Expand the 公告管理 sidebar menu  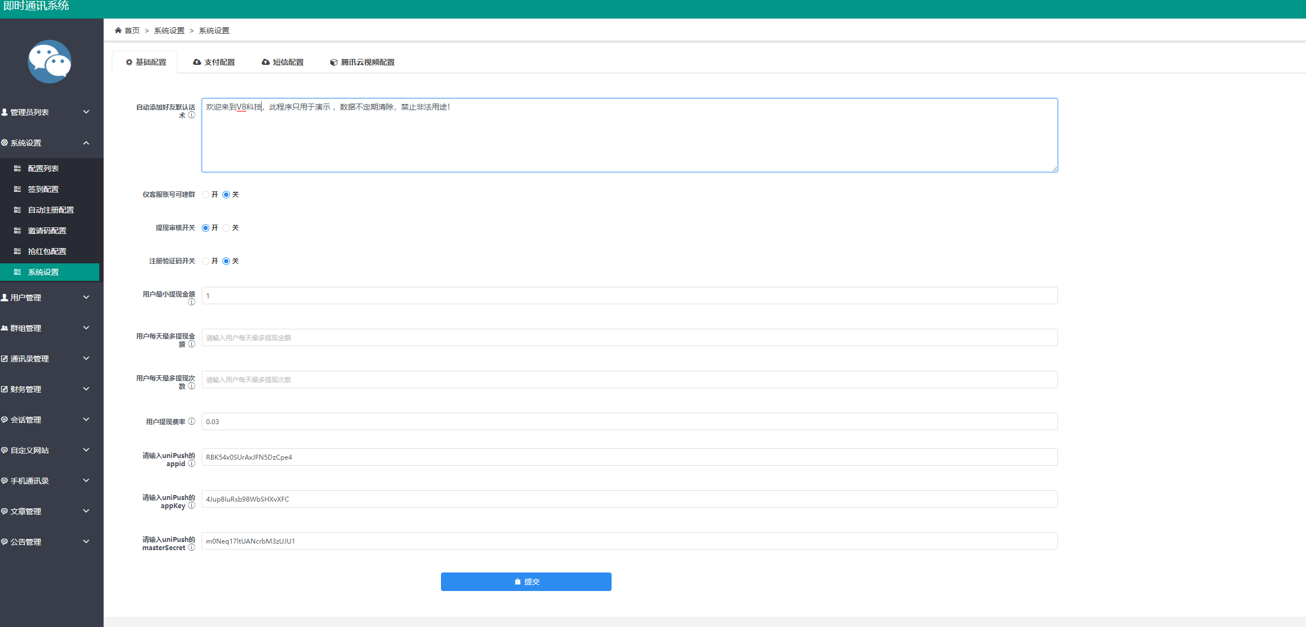click(49, 541)
